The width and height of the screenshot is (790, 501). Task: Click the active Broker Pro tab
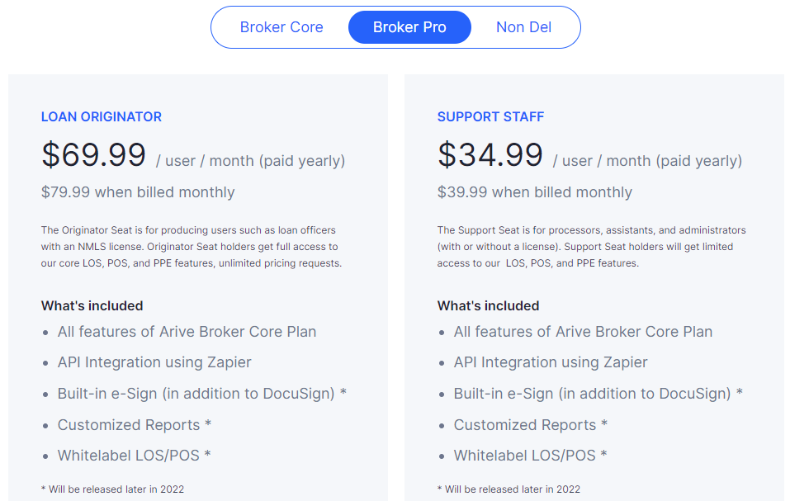point(409,27)
